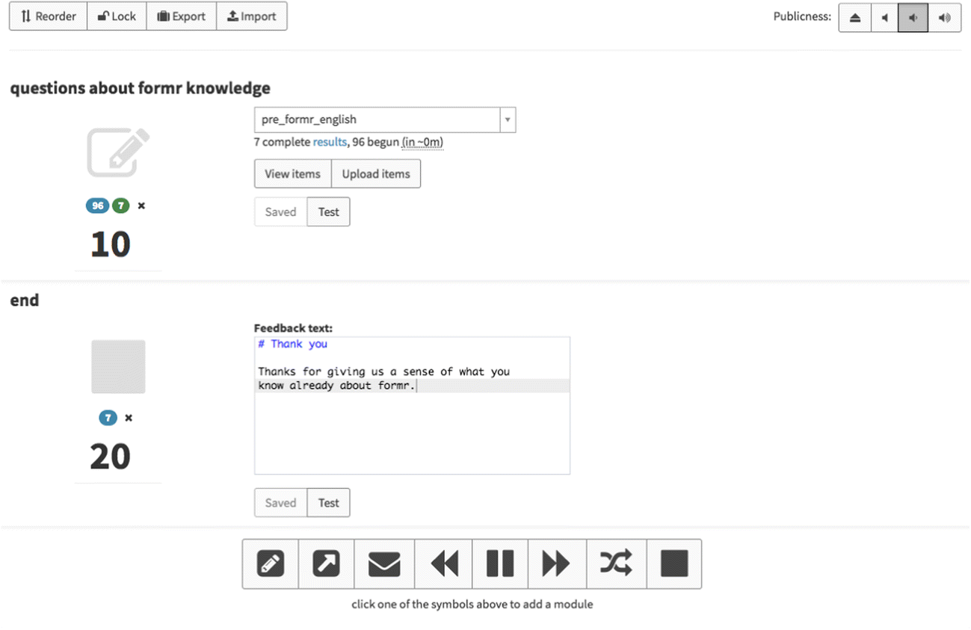971x630 pixels.
Task: Click the blue 96 badge
Action: pyautogui.click(x=97, y=206)
